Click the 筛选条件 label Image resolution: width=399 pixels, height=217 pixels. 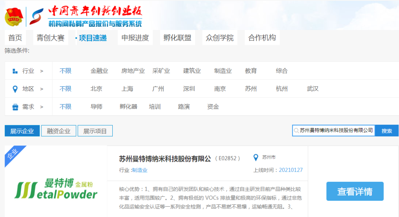pos(17,51)
